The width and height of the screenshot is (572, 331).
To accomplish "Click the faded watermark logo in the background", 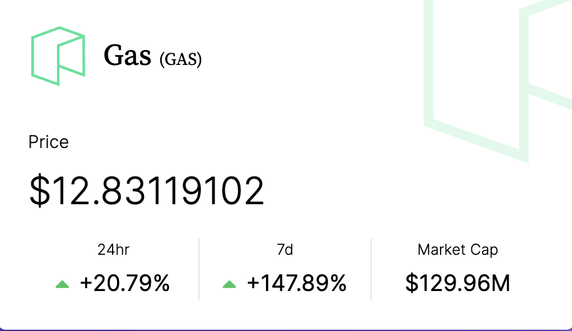I will coord(498,81).
